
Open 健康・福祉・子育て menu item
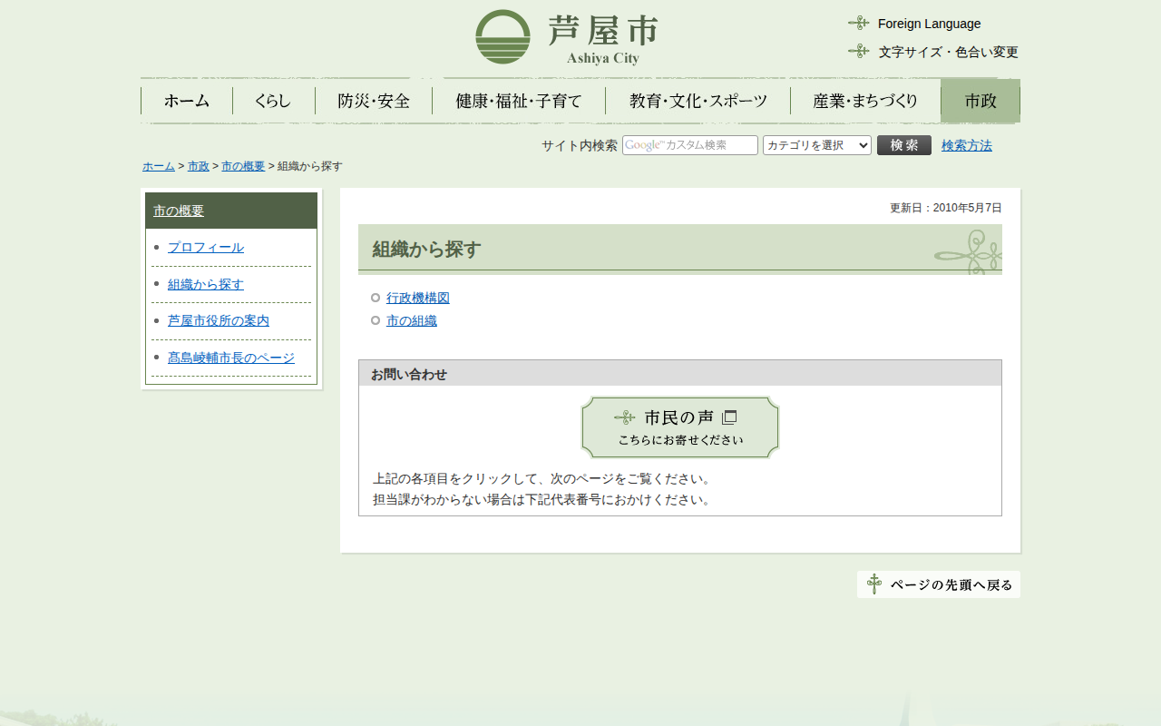tap(519, 101)
